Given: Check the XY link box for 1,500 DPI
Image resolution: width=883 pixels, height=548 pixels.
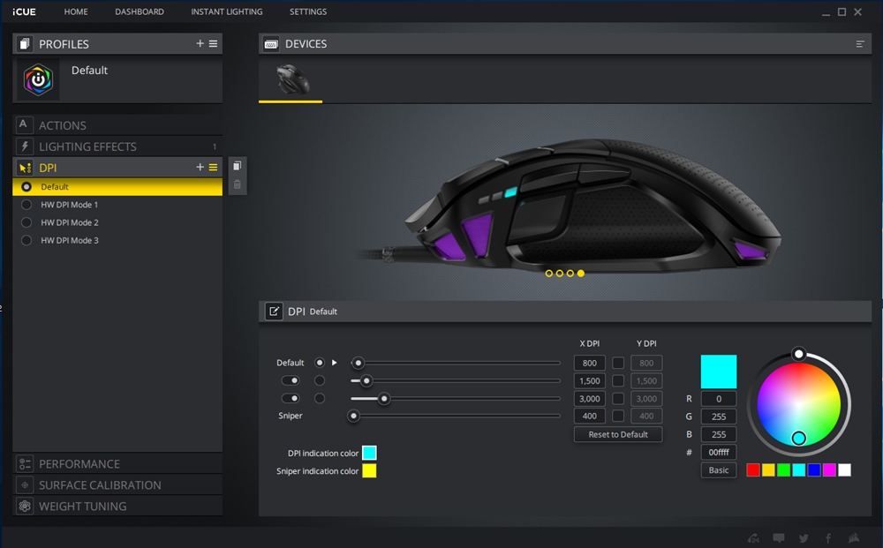Looking at the screenshot, I should point(618,381).
